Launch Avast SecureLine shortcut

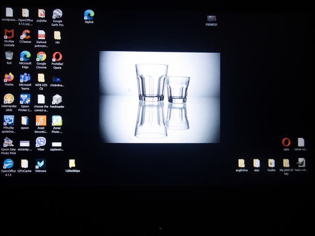pyautogui.click(x=41, y=121)
